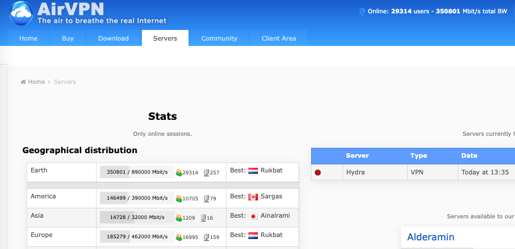
Task: Click the home icon in breadcrumb
Action: pyautogui.click(x=23, y=82)
